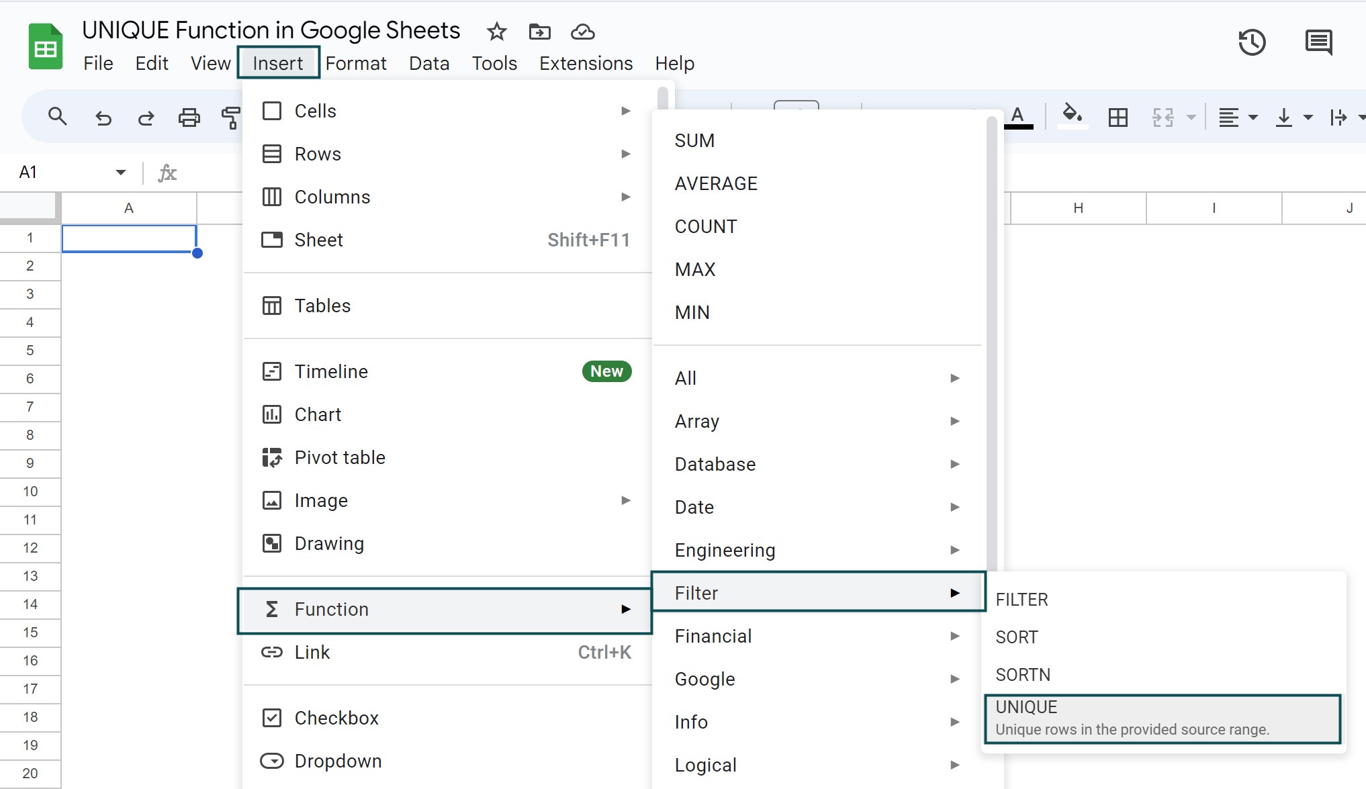Star this spreadsheet document

(x=497, y=32)
